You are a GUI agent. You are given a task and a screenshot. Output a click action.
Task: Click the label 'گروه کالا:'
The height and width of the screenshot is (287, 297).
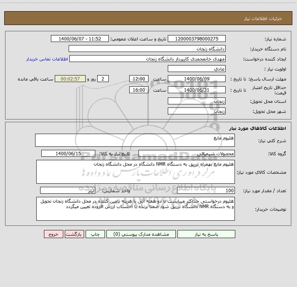point(277,154)
